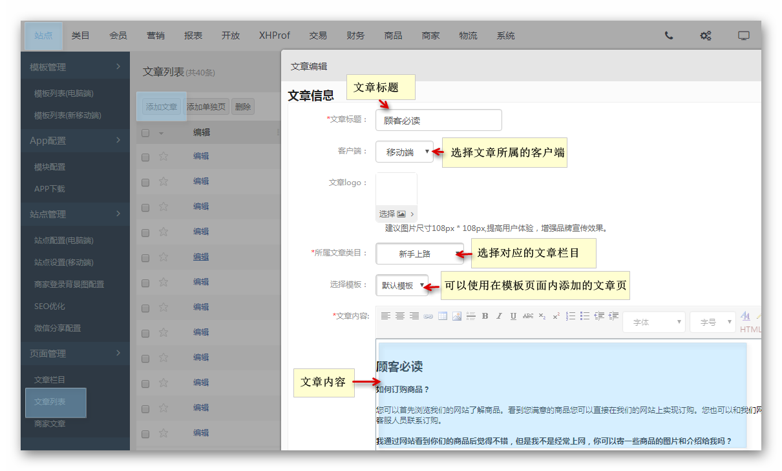This screenshot has height=471, width=782.
Task: Click the phone icon in top bar
Action: (x=669, y=35)
